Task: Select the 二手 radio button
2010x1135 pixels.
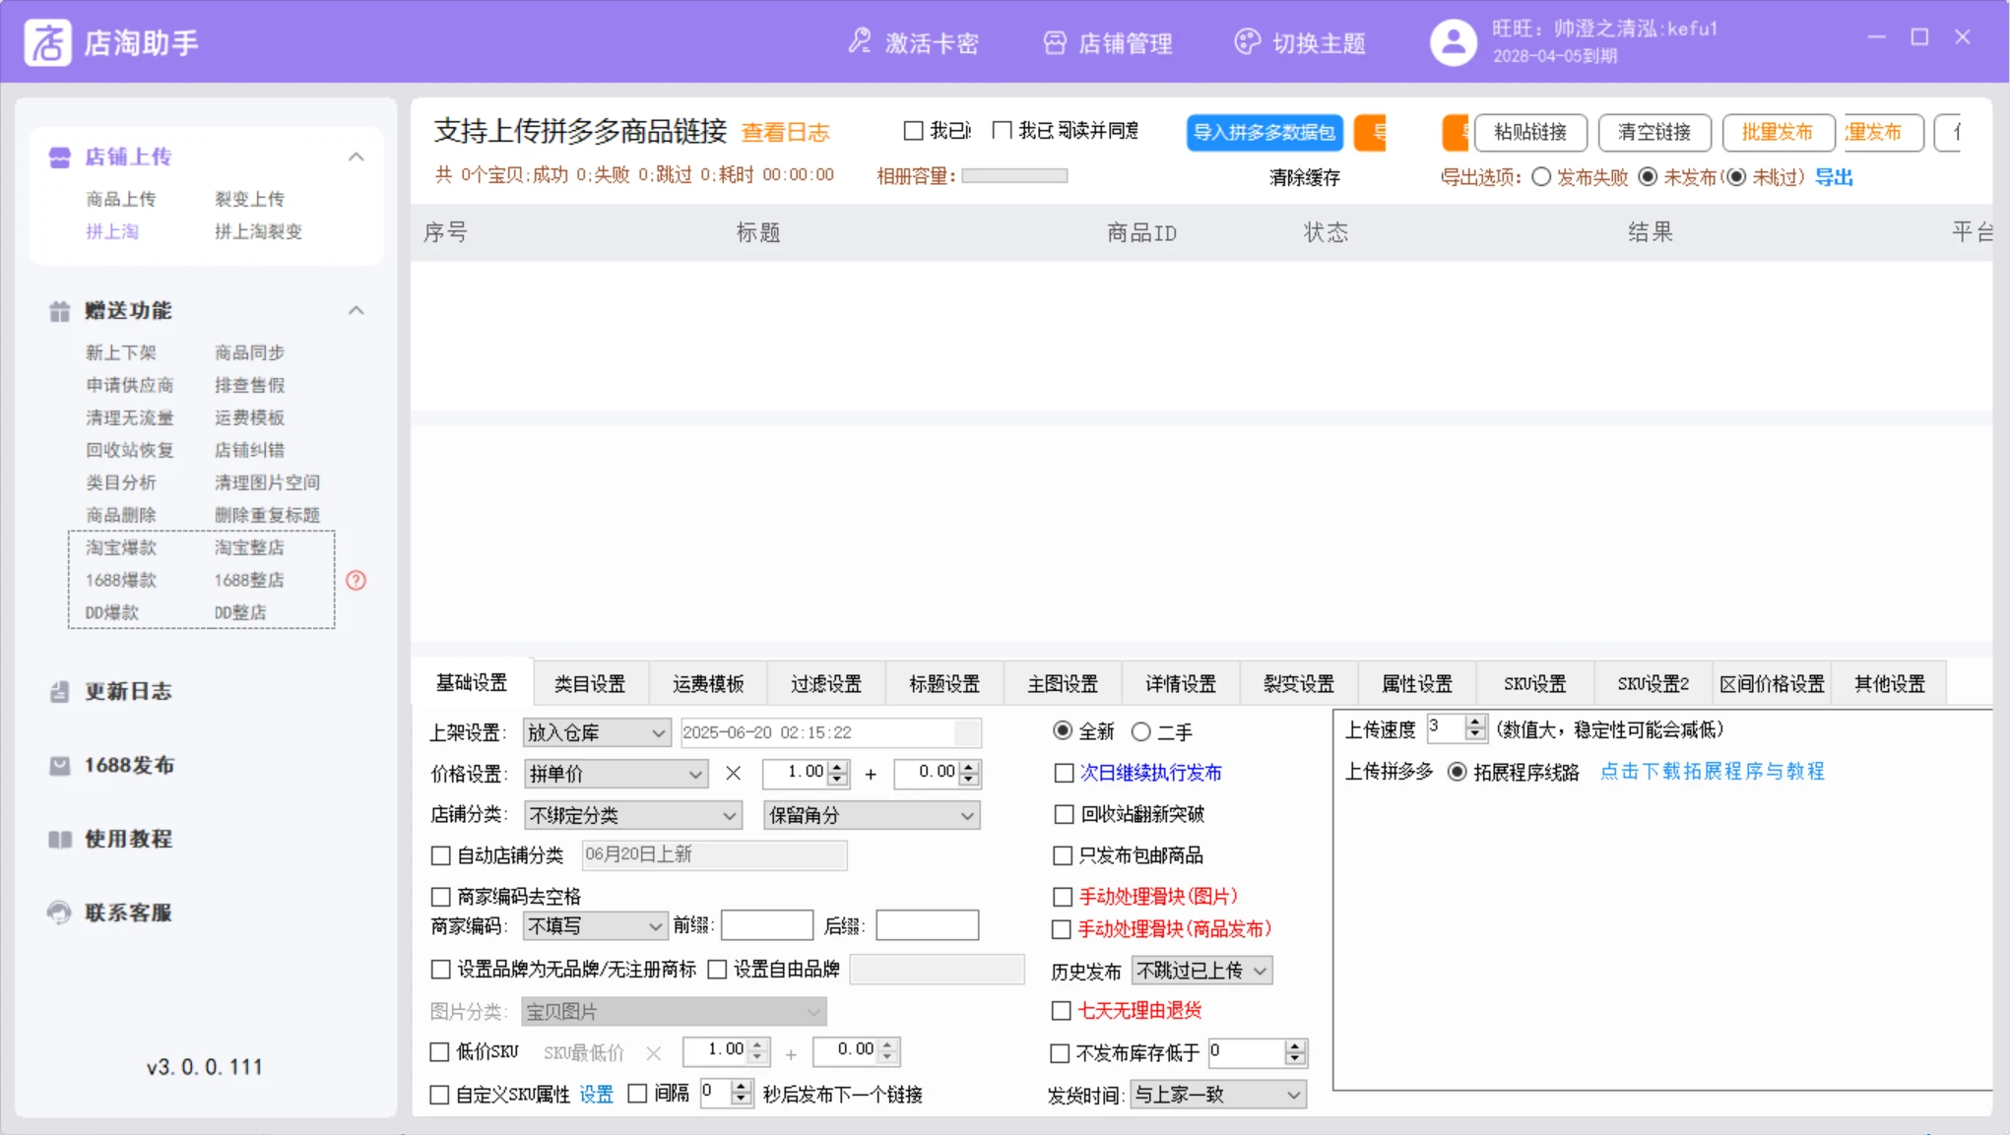Action: tap(1140, 732)
